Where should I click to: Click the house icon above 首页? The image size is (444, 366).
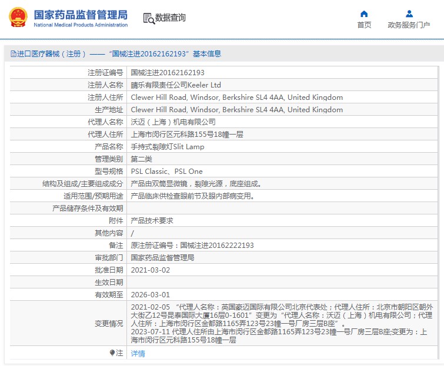click(364, 14)
